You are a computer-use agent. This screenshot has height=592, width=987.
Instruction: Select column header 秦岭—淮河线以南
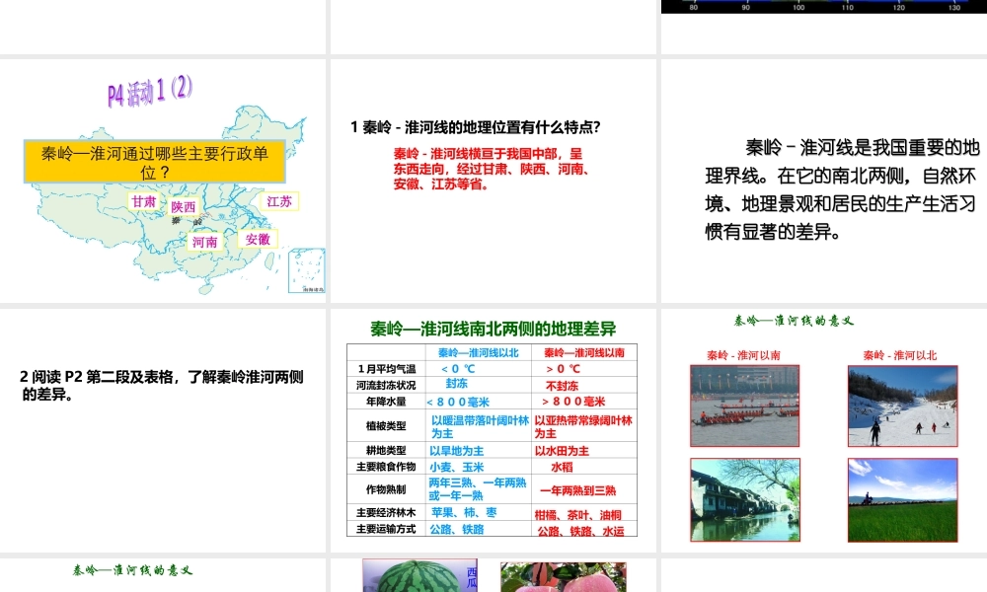point(584,352)
